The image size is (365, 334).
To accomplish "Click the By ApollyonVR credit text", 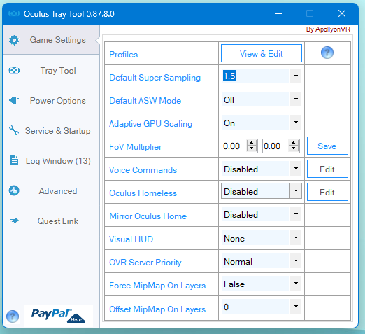I will point(328,29).
